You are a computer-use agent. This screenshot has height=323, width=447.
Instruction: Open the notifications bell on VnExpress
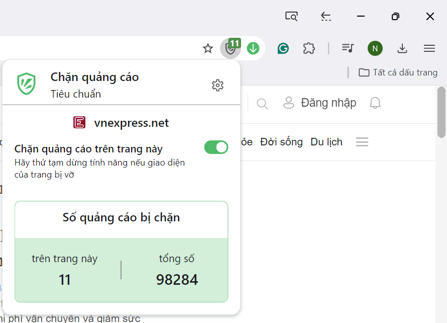coord(375,103)
